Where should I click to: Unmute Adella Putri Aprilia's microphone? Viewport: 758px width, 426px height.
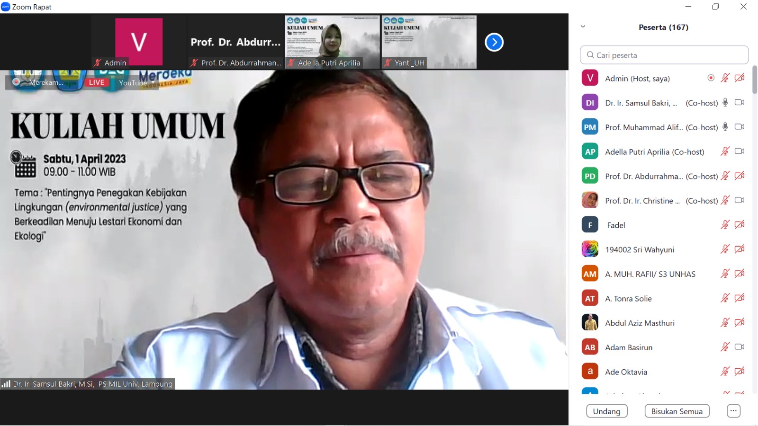click(x=725, y=151)
